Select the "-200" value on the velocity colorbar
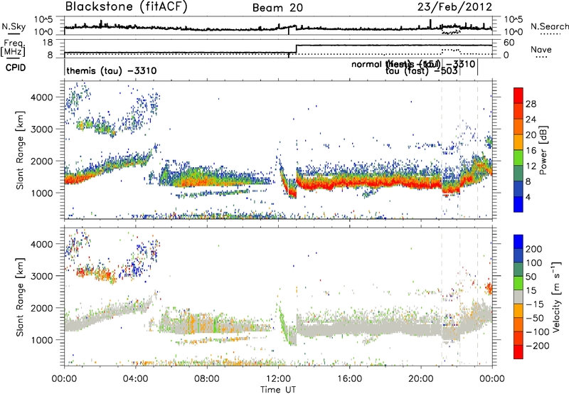 (538, 346)
